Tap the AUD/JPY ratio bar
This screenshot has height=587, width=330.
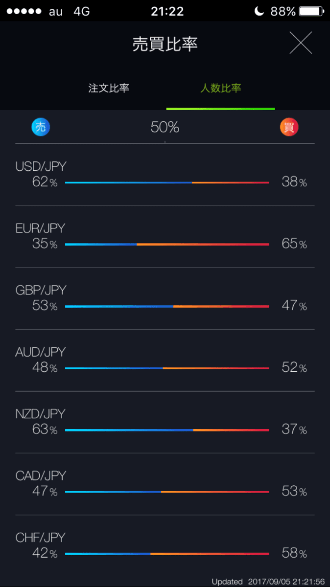pyautogui.click(x=167, y=368)
